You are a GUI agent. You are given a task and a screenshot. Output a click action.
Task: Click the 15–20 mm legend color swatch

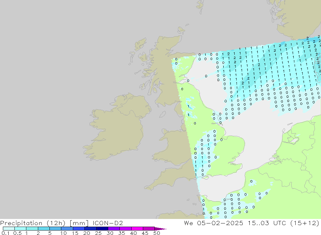coord(79,229)
